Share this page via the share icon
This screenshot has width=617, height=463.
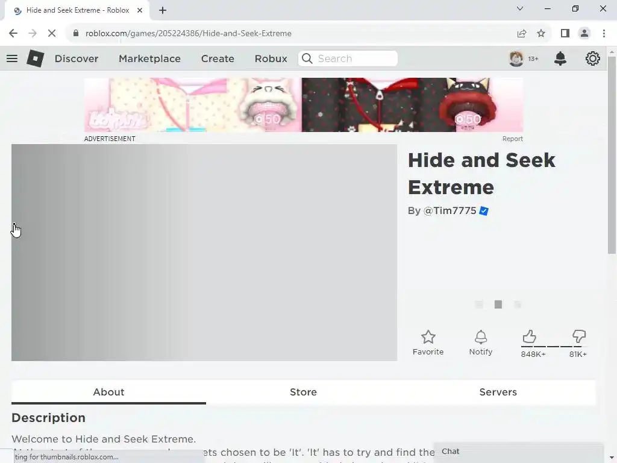522,34
